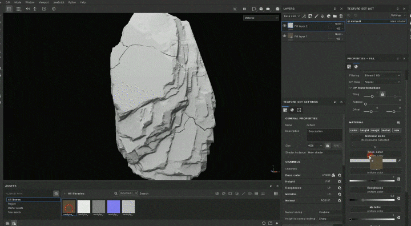This screenshot has height=226, width=411.
Task: Add effect with the magic wand icon
Action: (x=304, y=16)
